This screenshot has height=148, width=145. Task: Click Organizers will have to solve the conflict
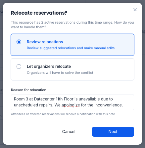60,73
